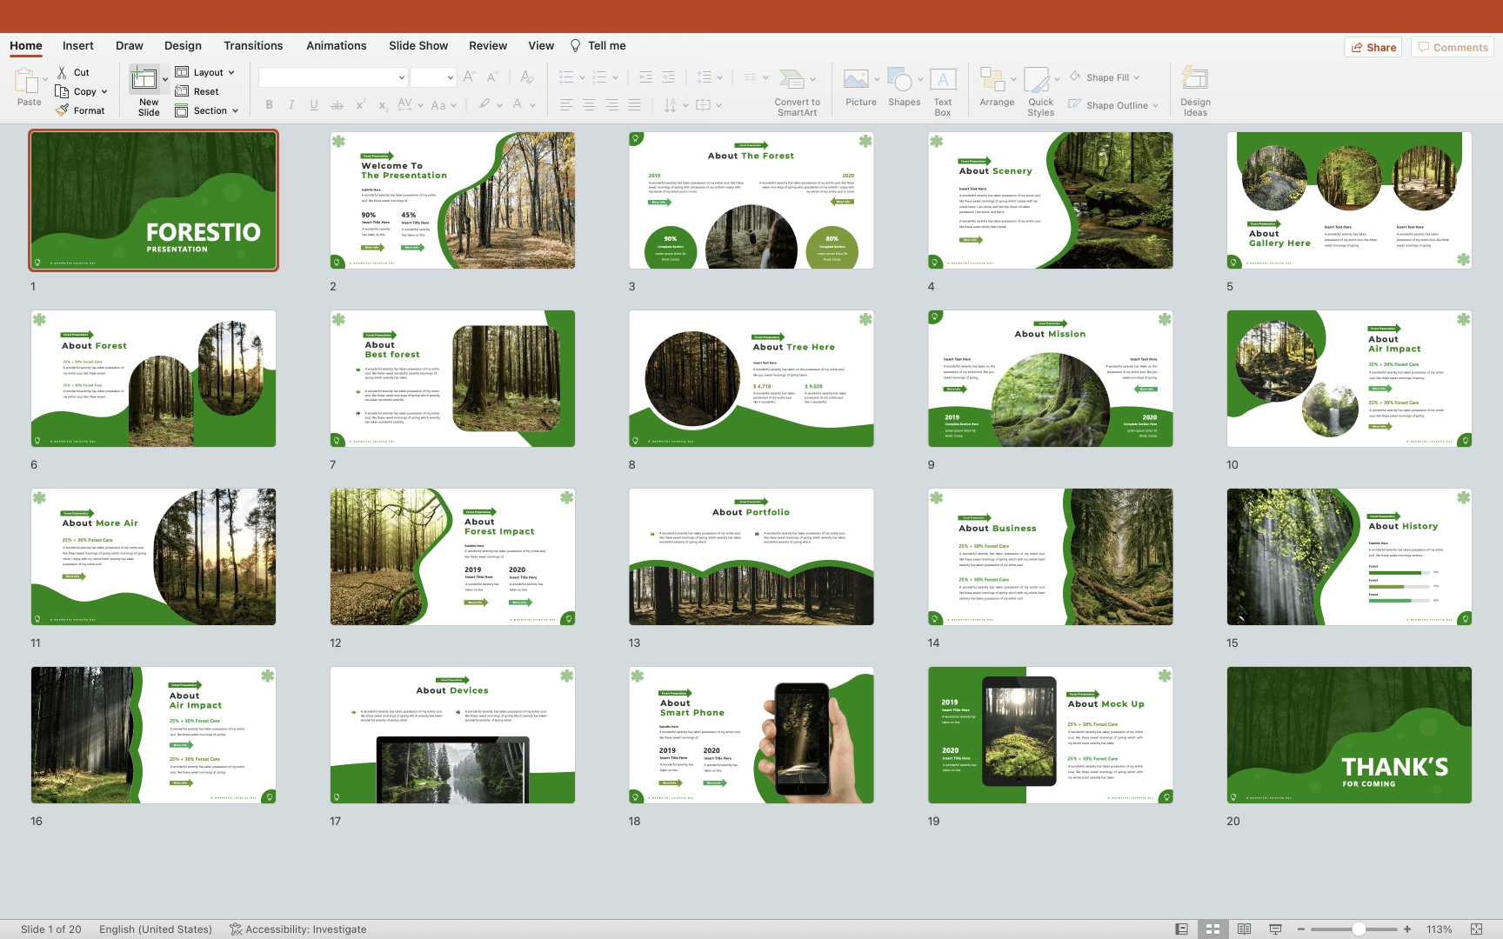
Task: Click the Share button
Action: 1372,47
